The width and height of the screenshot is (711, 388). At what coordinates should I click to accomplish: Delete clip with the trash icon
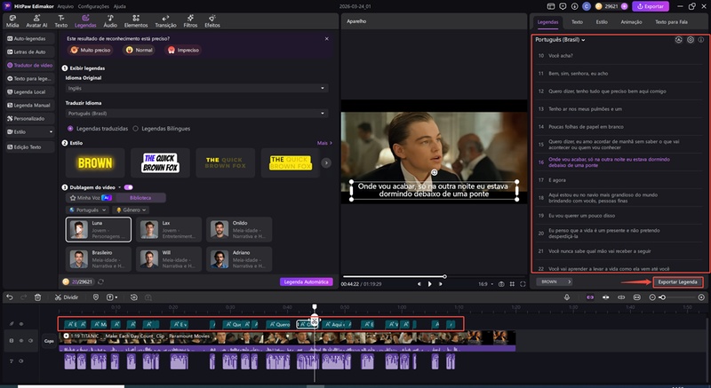point(37,297)
